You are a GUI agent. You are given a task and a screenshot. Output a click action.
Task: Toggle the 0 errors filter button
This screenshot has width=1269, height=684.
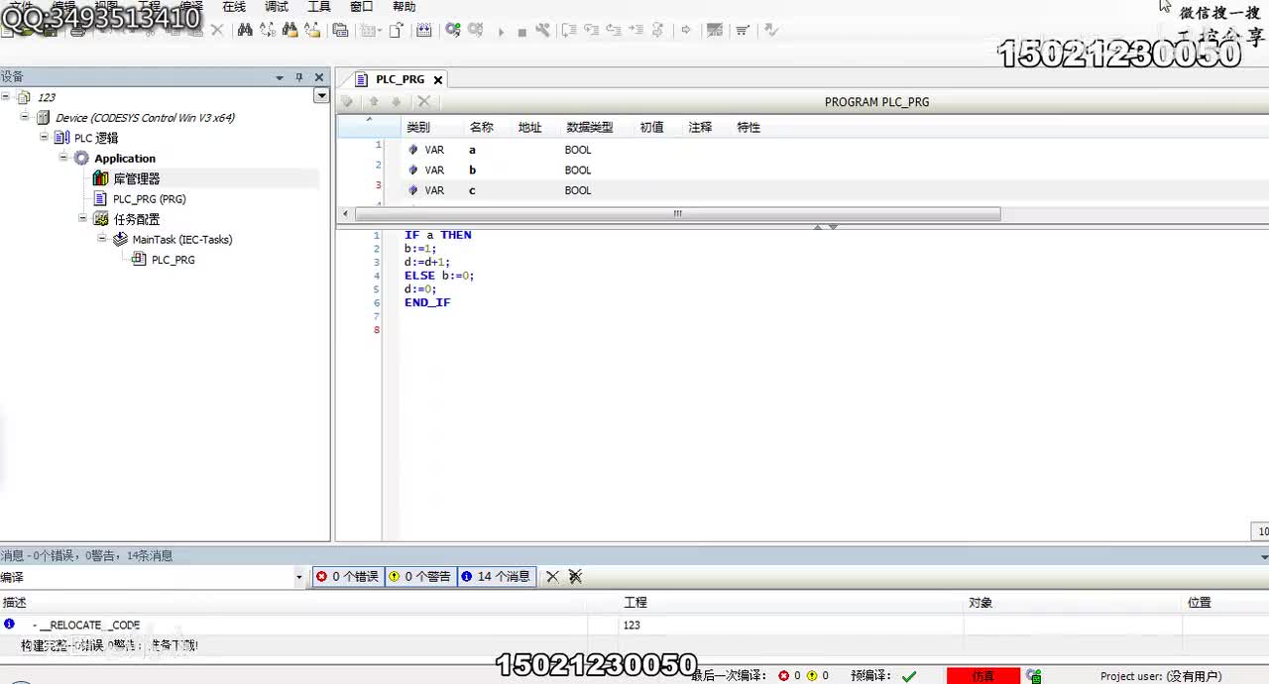(x=347, y=576)
